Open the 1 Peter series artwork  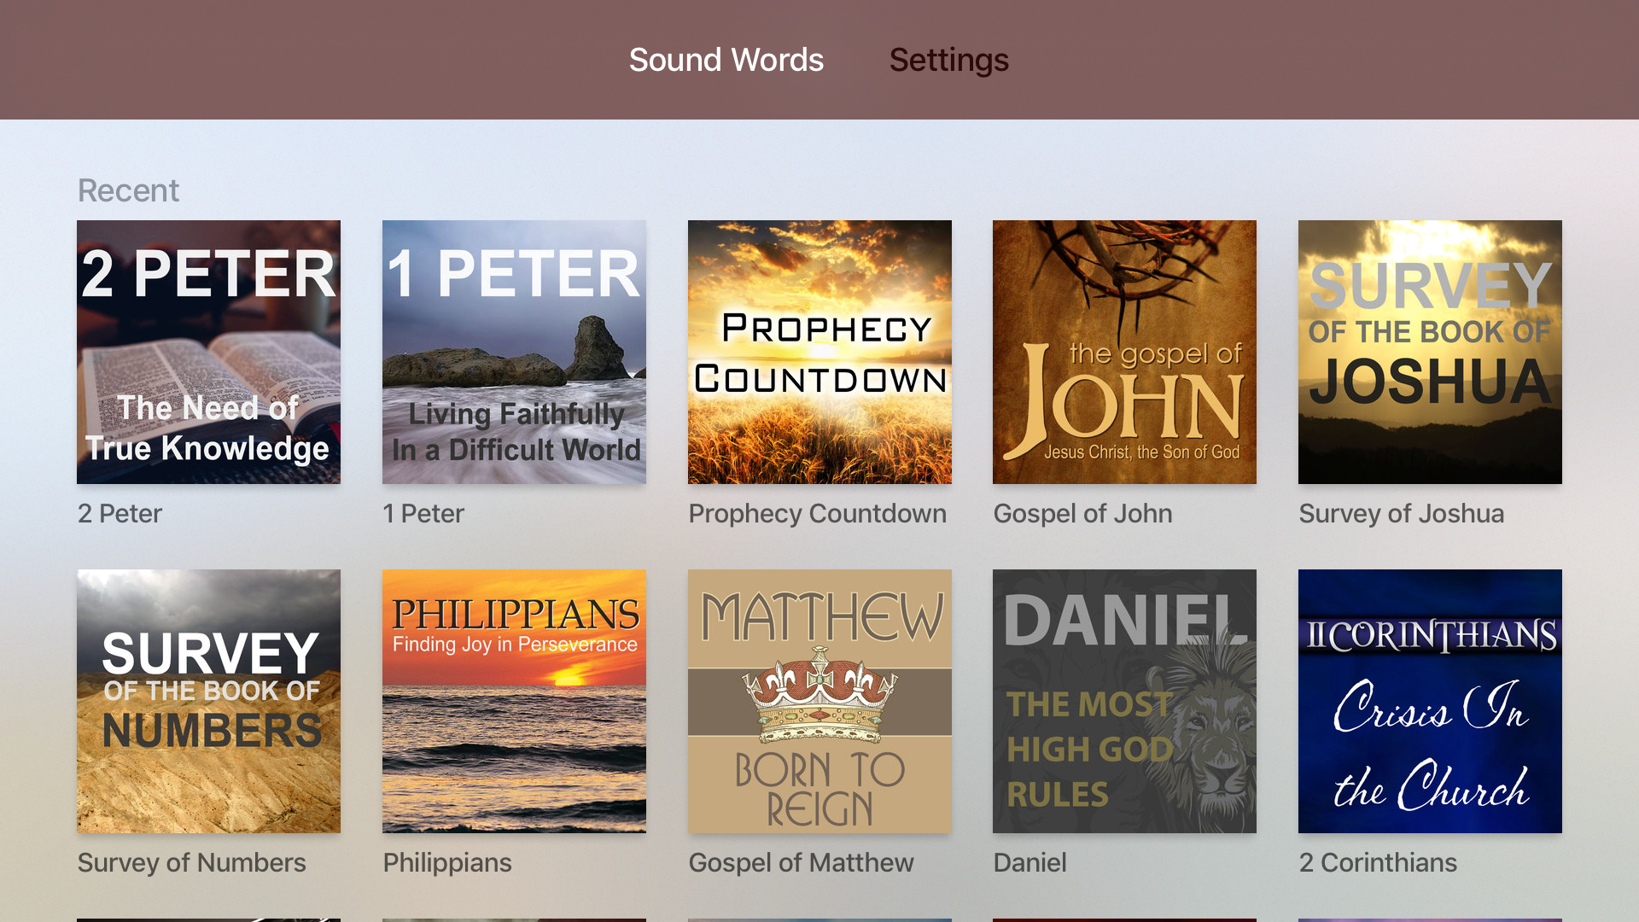(514, 352)
